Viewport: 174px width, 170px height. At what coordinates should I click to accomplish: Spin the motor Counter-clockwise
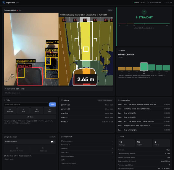[x=17, y=149]
